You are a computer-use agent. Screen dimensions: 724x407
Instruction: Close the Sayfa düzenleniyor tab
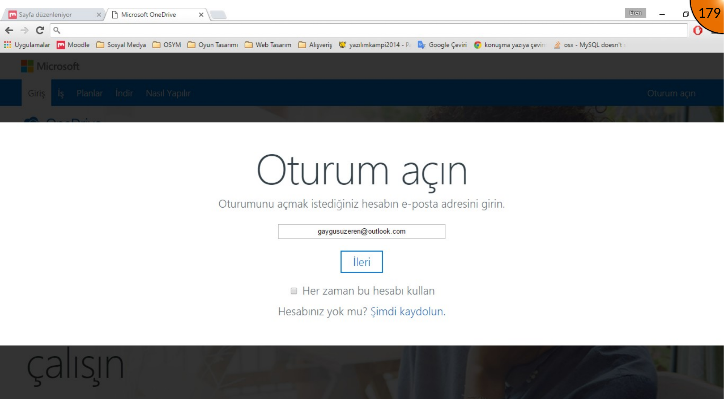click(99, 15)
